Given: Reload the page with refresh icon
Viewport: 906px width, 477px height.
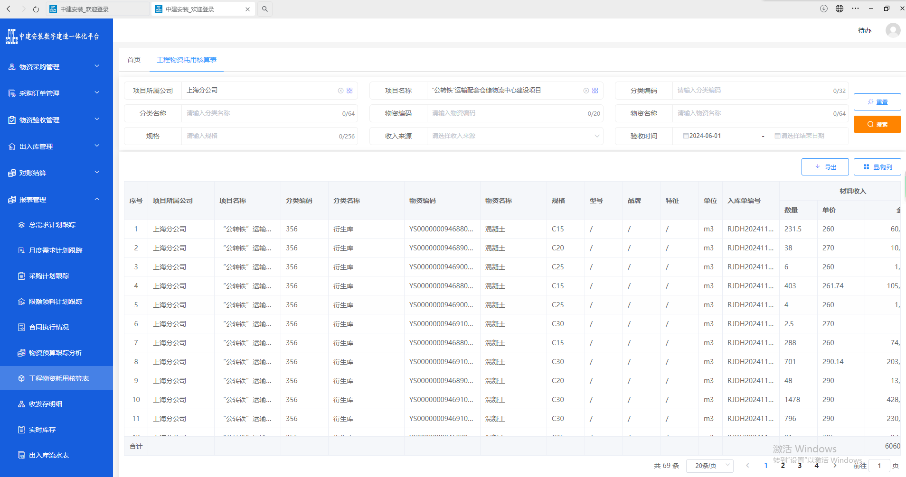Looking at the screenshot, I should tap(36, 9).
